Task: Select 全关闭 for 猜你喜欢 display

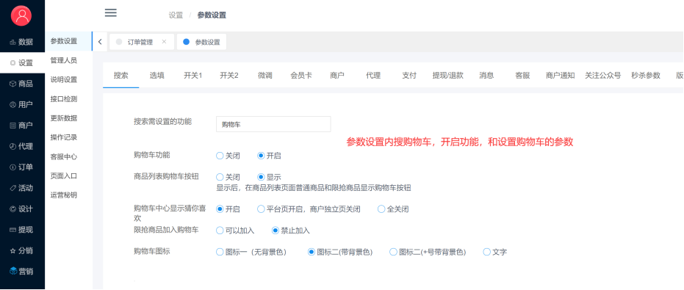Action: click(x=394, y=209)
